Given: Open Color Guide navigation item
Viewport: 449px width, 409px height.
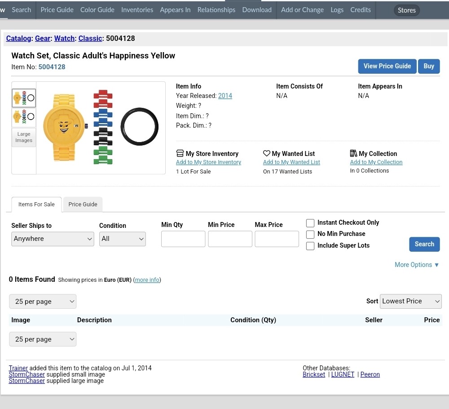Looking at the screenshot, I should 97,10.
